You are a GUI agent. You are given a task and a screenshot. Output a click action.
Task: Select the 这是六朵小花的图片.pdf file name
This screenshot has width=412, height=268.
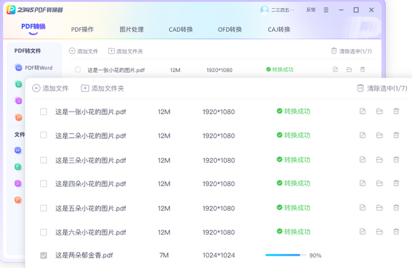tap(91, 232)
